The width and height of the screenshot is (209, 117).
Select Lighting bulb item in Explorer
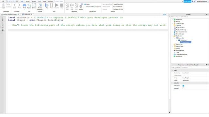pos(178,26)
